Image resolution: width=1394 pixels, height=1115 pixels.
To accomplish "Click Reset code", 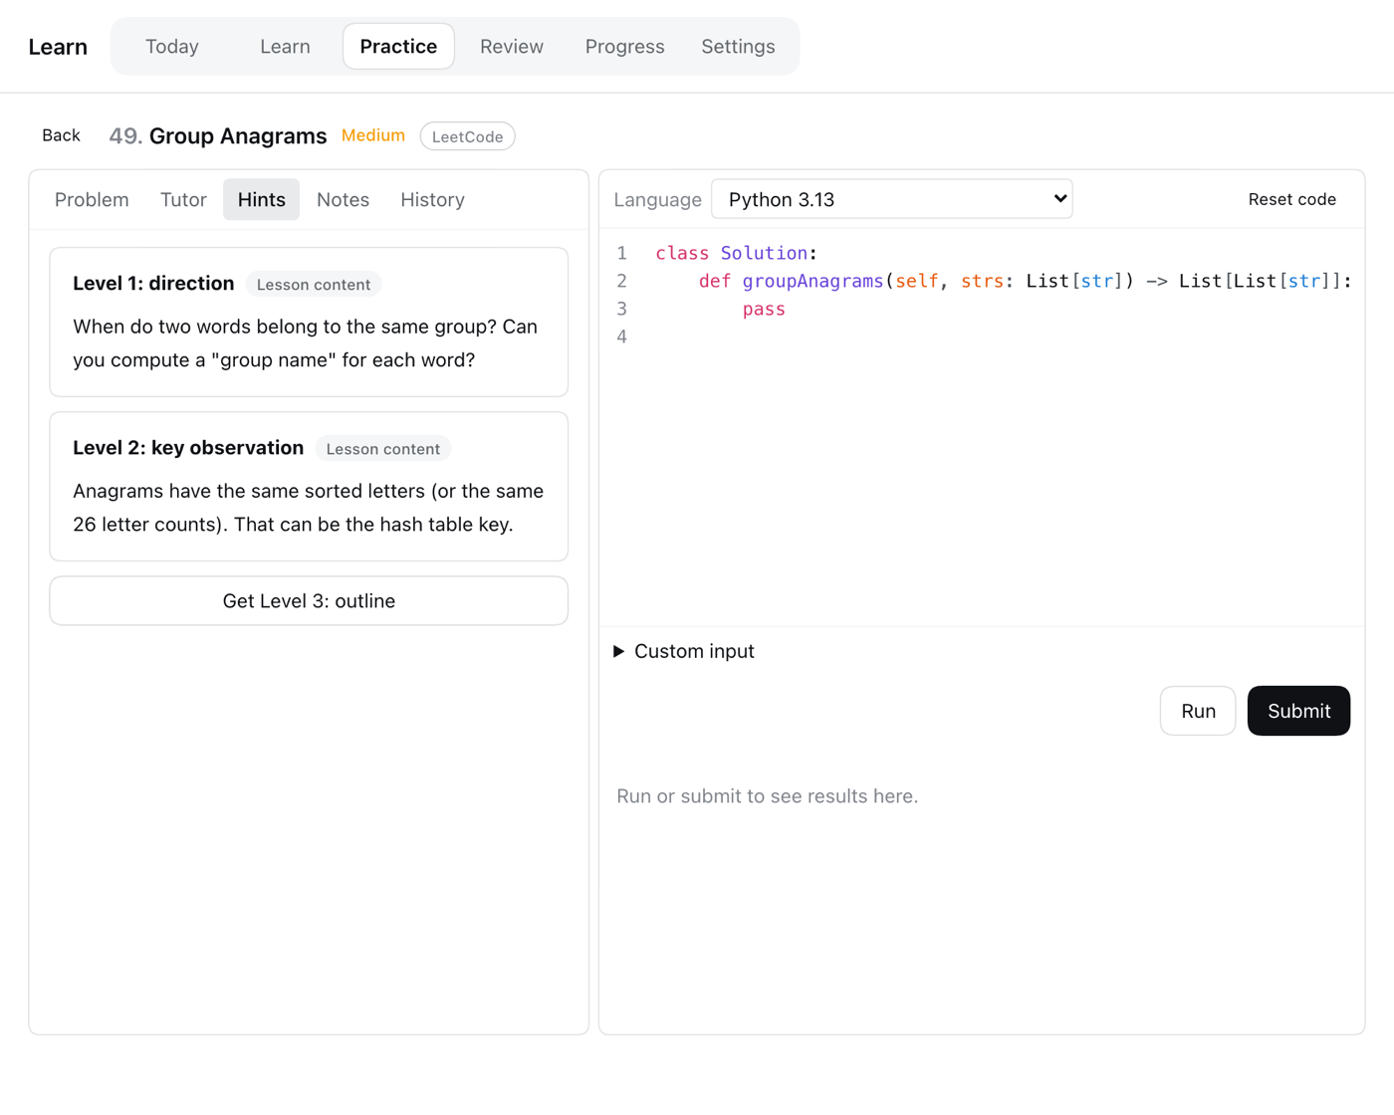I will click(x=1292, y=199).
